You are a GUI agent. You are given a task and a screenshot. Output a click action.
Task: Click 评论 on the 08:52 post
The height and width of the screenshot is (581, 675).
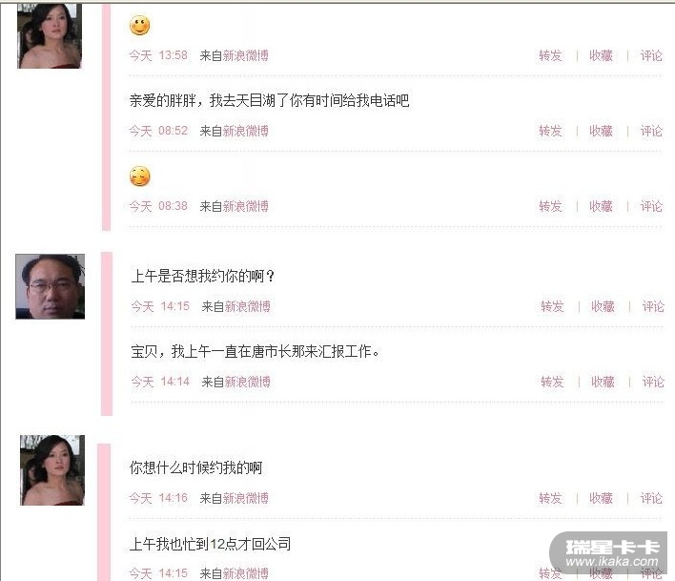click(x=651, y=131)
